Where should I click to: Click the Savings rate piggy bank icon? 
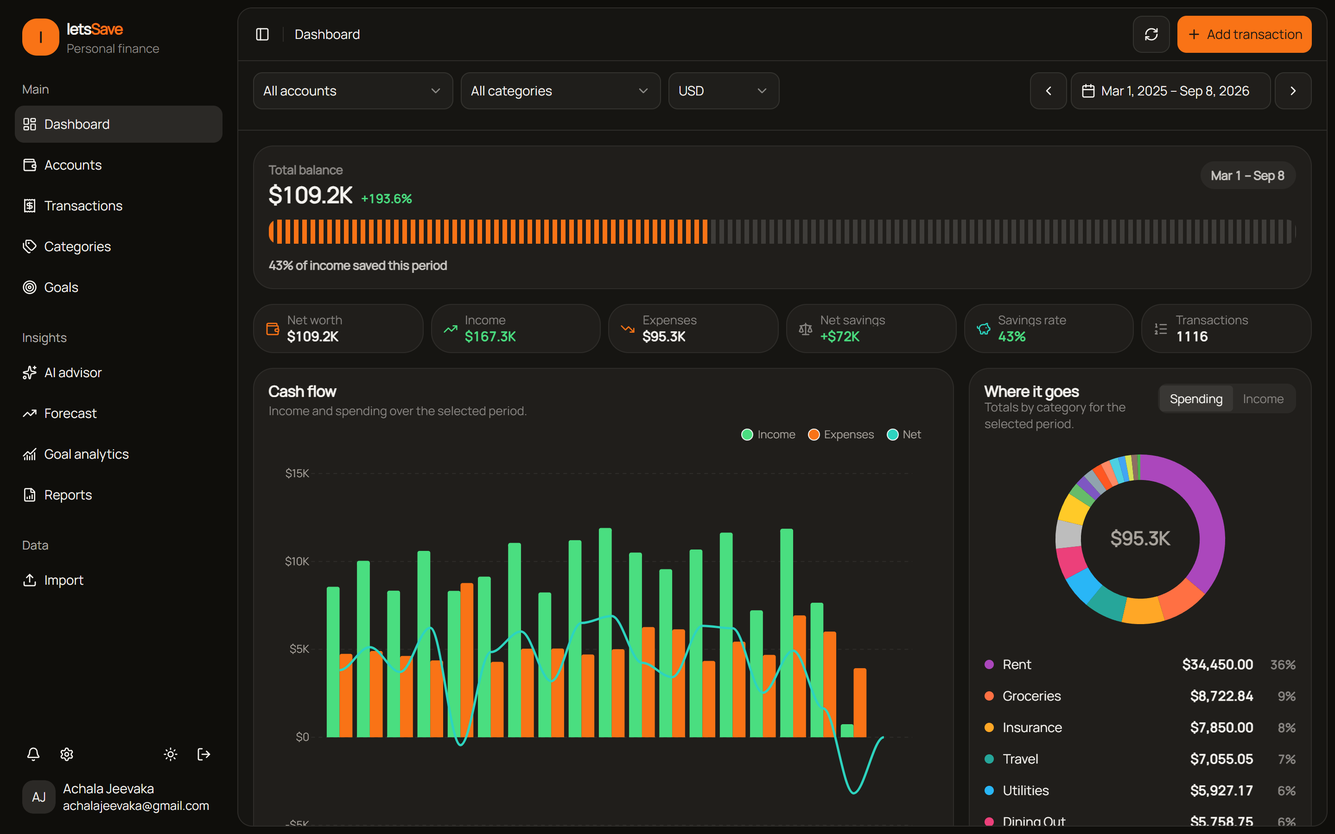coord(983,329)
